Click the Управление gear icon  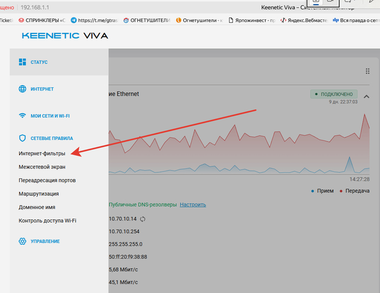(x=22, y=241)
